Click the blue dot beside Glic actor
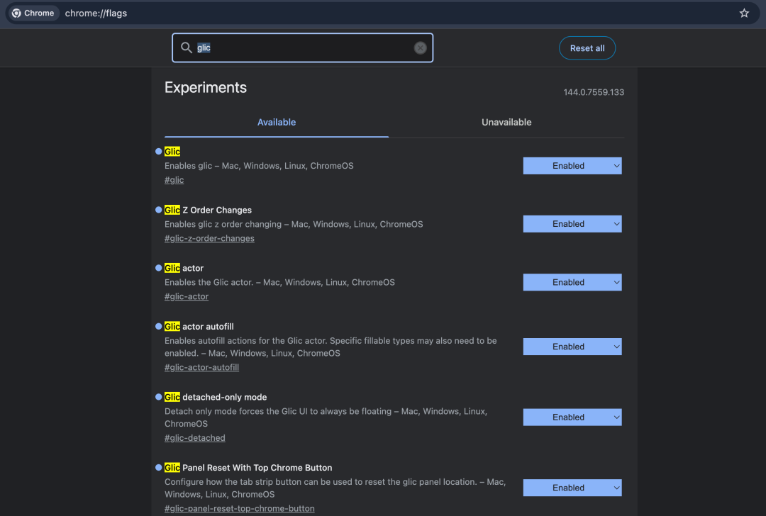 pos(158,268)
